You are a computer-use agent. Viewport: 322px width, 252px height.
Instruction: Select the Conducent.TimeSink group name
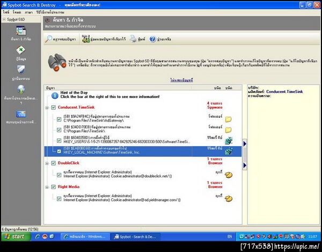pyautogui.click(x=76, y=107)
